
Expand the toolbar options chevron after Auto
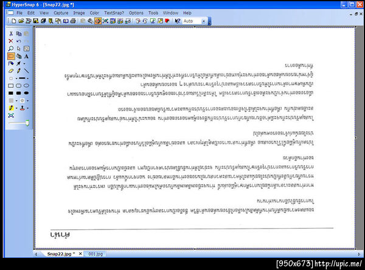(209, 21)
